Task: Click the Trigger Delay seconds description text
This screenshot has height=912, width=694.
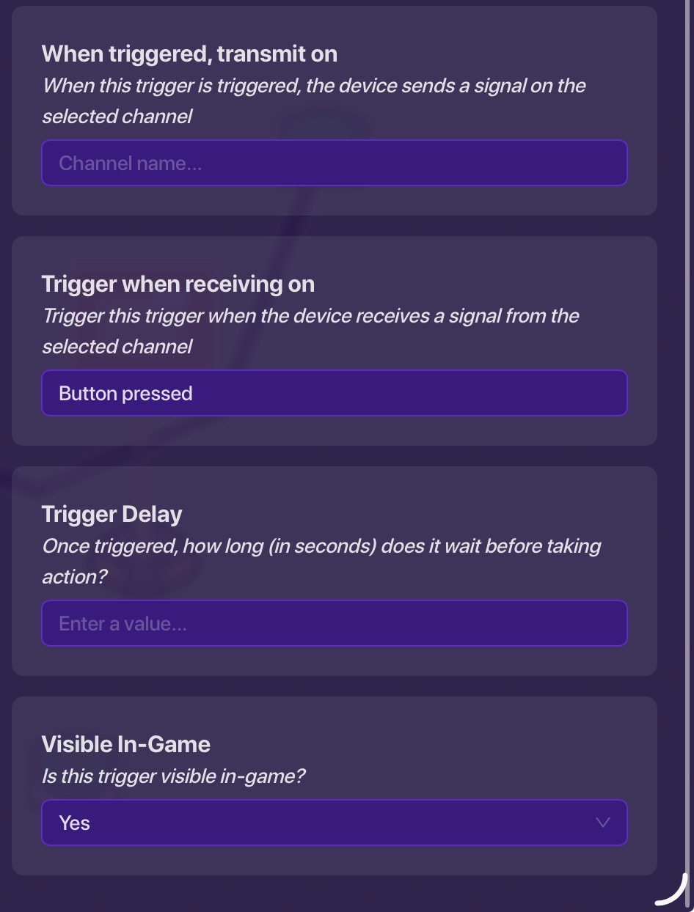Action: click(x=321, y=561)
